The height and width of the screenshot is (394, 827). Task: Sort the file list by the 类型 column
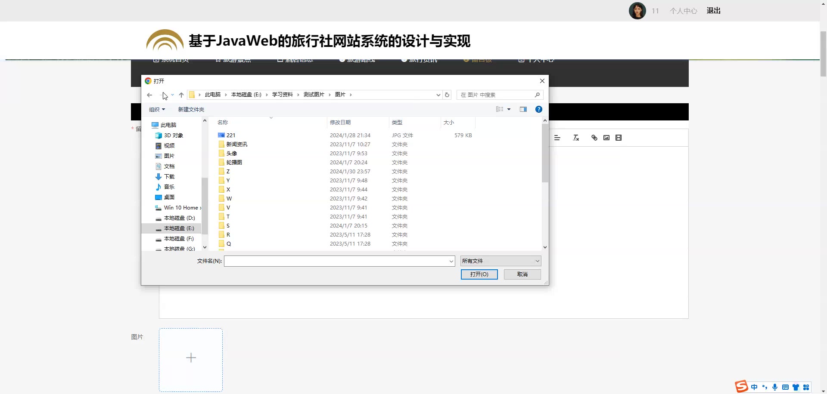point(397,123)
